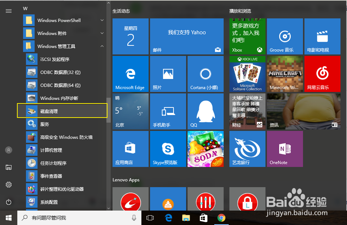
Task: Open 手机助手 tile
Action: (168, 111)
